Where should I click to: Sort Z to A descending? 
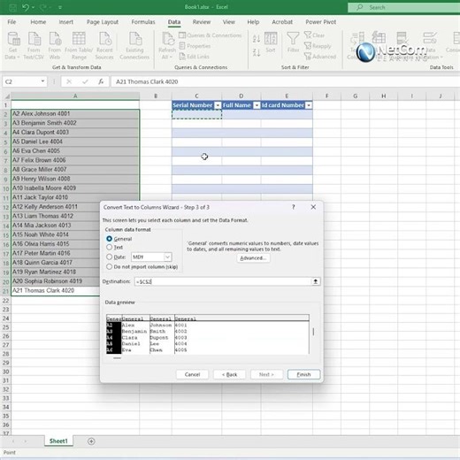257,53
